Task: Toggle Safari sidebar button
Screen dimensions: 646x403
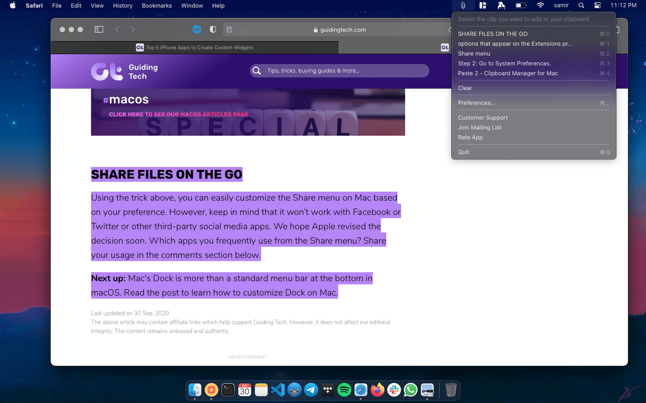Action: (x=99, y=29)
